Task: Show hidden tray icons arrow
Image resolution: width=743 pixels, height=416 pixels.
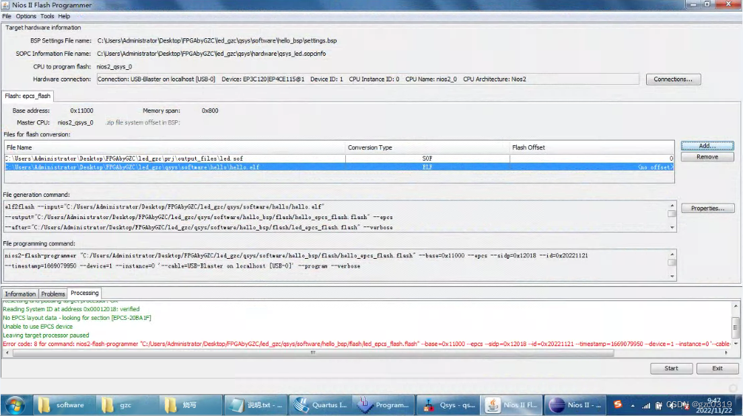Action: pos(633,406)
